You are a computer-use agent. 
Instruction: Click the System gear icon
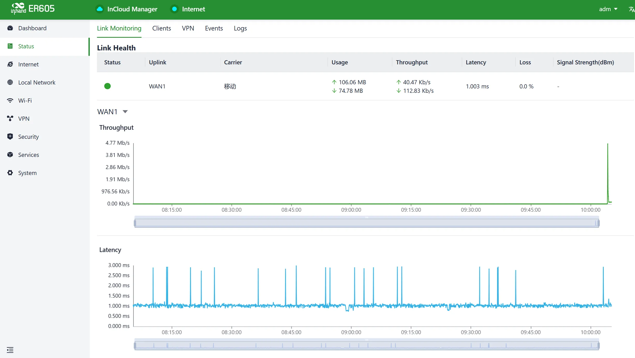(x=10, y=173)
